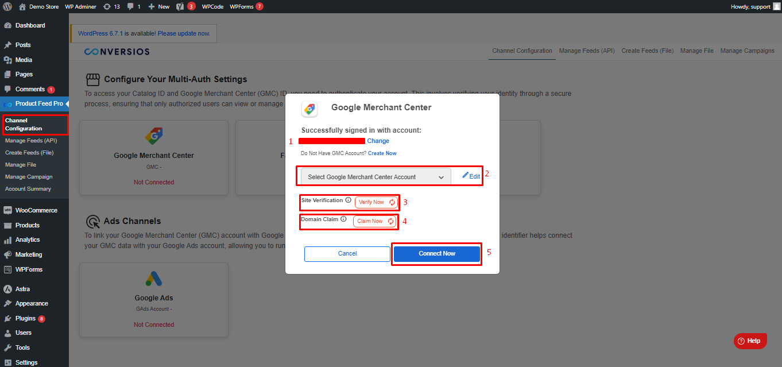The height and width of the screenshot is (367, 782).
Task: Click the Settings icon in sidebar
Action: point(8,362)
